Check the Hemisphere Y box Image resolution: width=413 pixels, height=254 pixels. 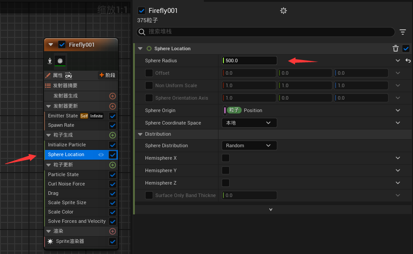[226, 170]
